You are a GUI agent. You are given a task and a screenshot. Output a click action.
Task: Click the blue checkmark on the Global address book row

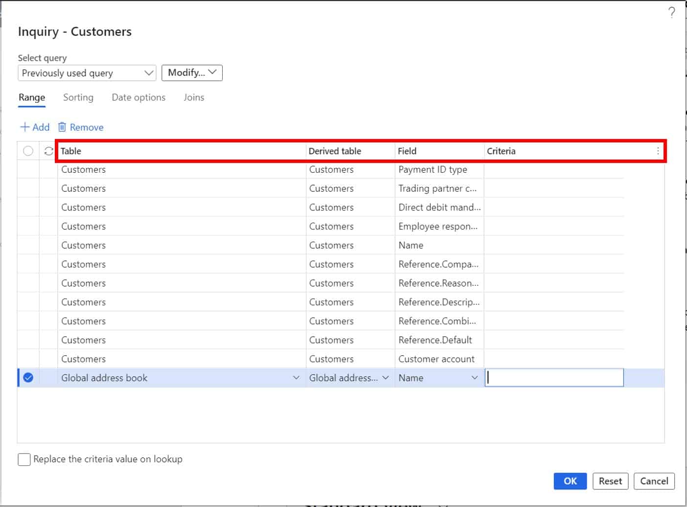[x=28, y=377]
